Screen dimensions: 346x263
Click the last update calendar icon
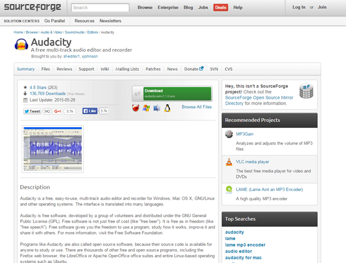tap(25, 100)
